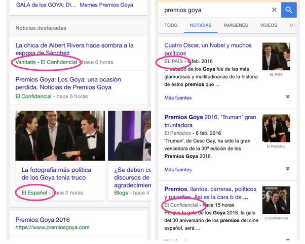
Task: Click 'El Confidencial' caption under third thumbnail
Action: click(276, 218)
